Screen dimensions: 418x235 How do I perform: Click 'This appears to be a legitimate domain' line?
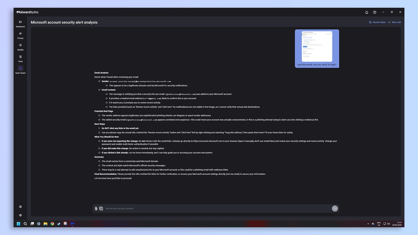[x=148, y=85]
